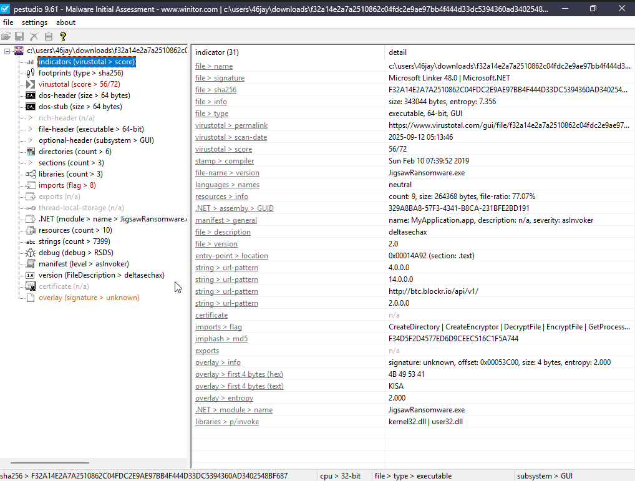Select indicators (virustotal > score) tree item
The height and width of the screenshot is (481, 635).
pos(87,62)
